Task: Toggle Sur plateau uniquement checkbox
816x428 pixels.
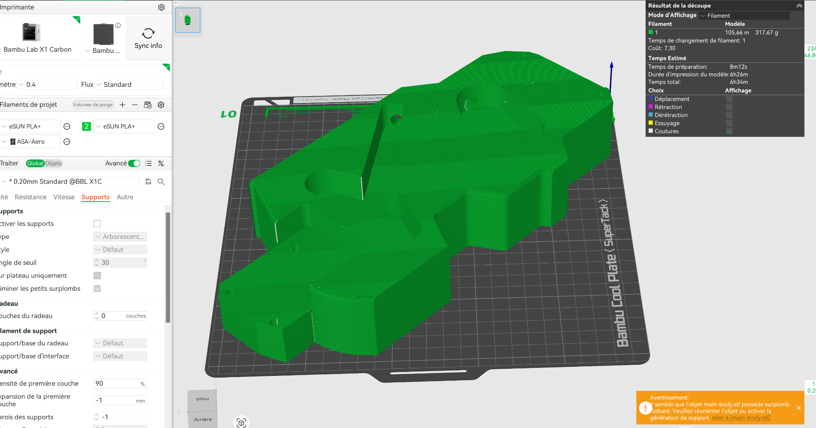Action: pos(97,276)
